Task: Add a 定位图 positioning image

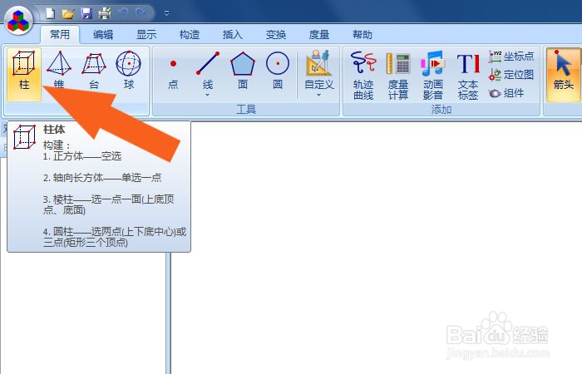Action: point(511,75)
